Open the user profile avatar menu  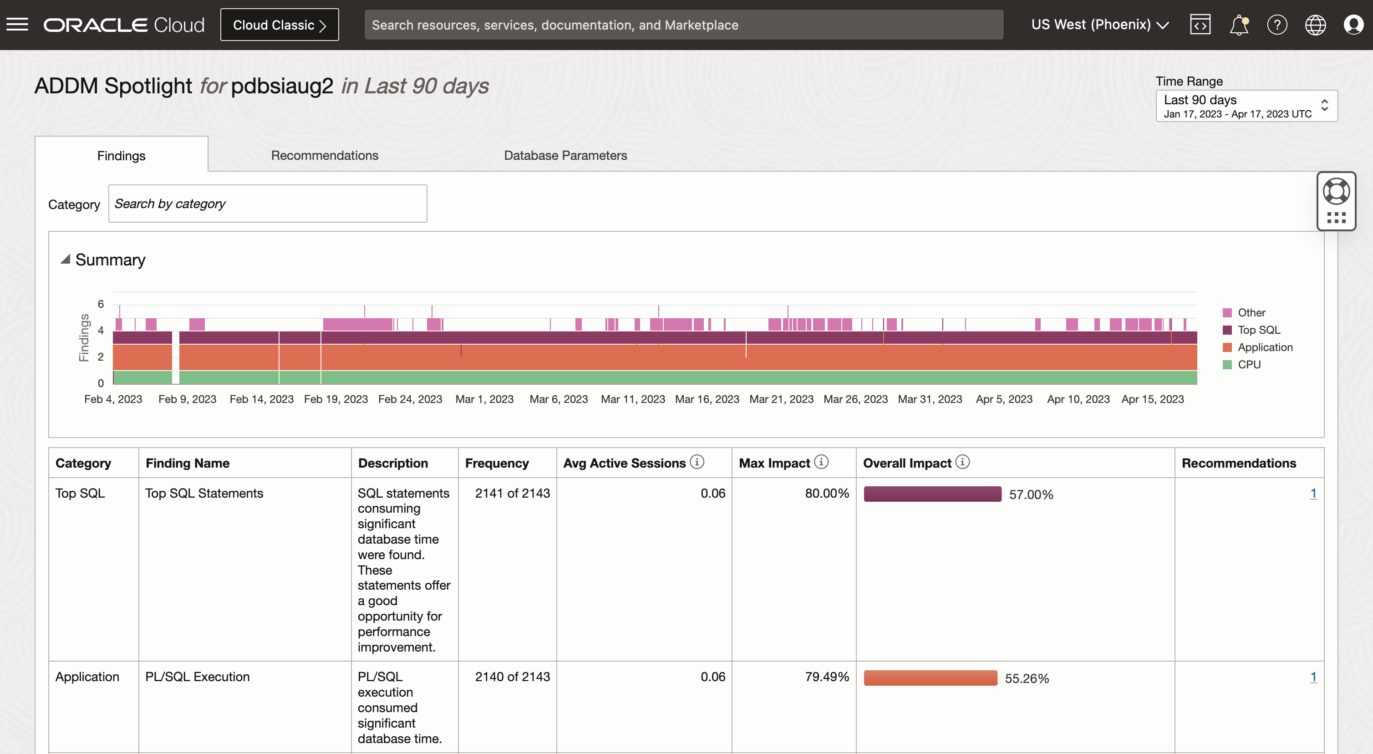pos(1354,25)
